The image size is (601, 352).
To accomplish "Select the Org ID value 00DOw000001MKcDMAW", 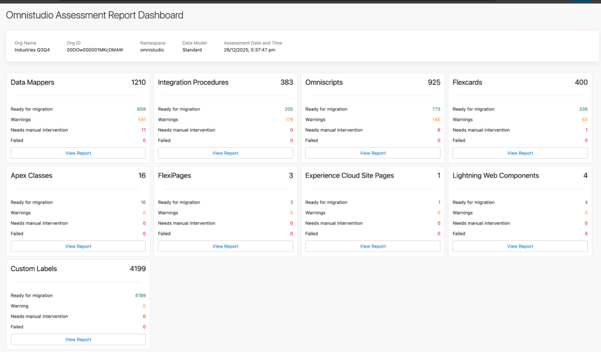I will coord(95,50).
